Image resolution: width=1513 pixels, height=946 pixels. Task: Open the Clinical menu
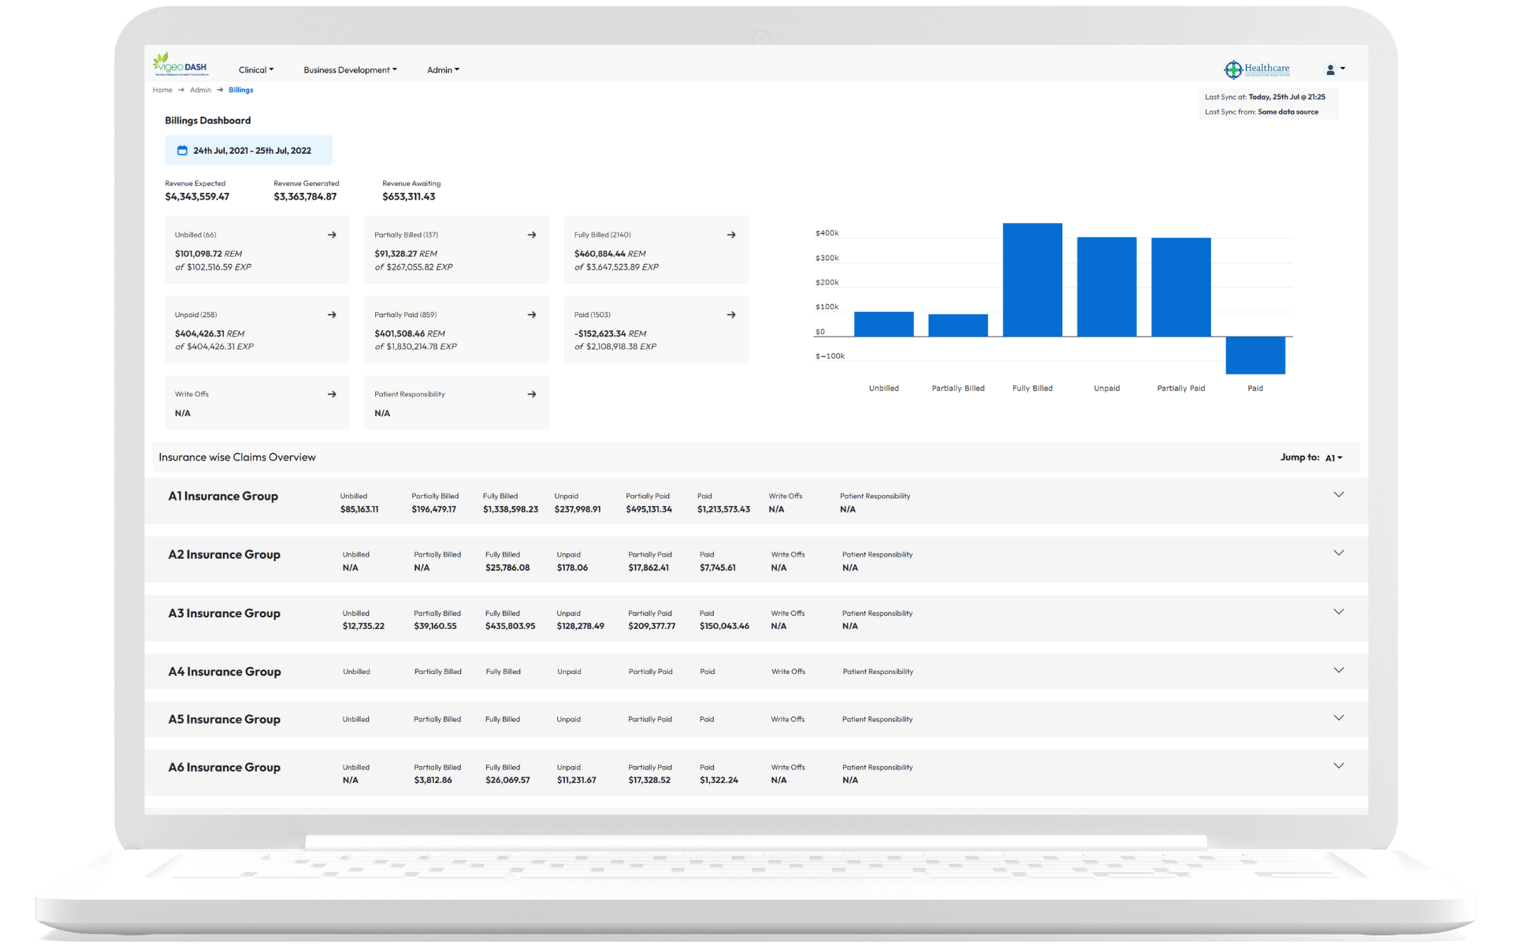(256, 70)
